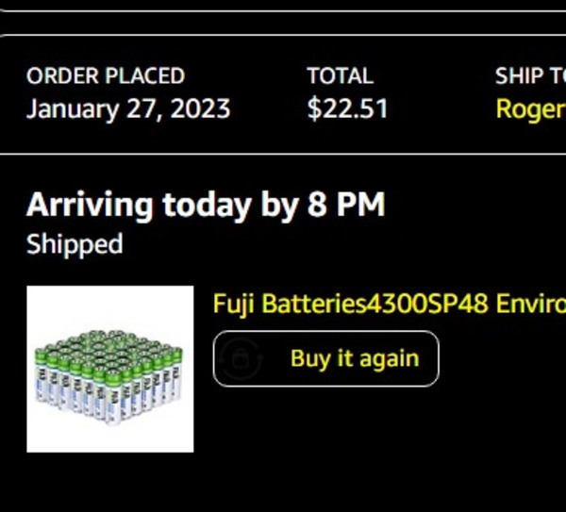The width and height of the screenshot is (566, 512).
Task: Select the January 27, 2023 order date
Action: (128, 108)
